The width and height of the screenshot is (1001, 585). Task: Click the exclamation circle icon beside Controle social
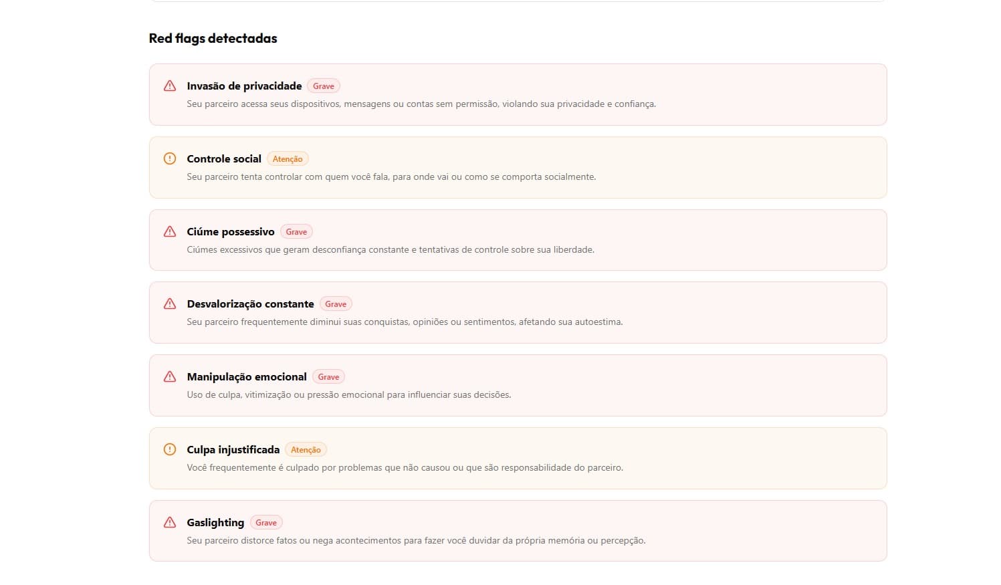click(169, 158)
